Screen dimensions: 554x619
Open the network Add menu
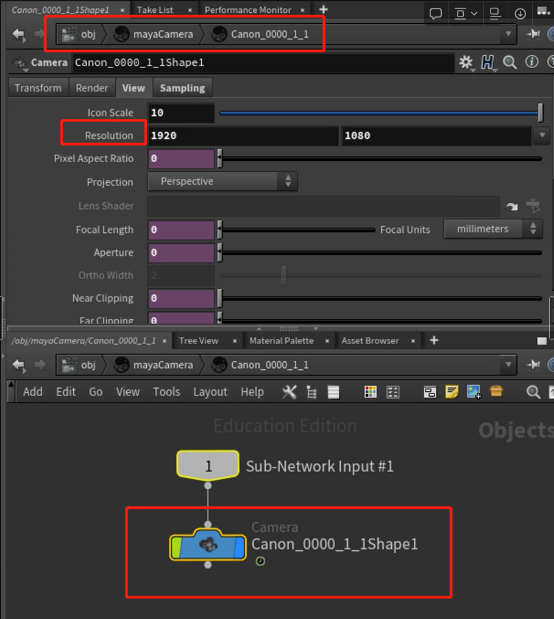pos(33,392)
